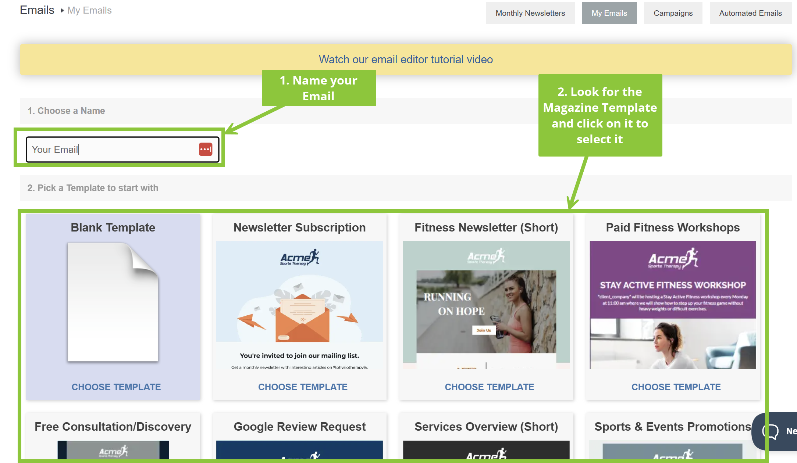
Task: Click the Emails breadcrumb heading
Action: 37,10
